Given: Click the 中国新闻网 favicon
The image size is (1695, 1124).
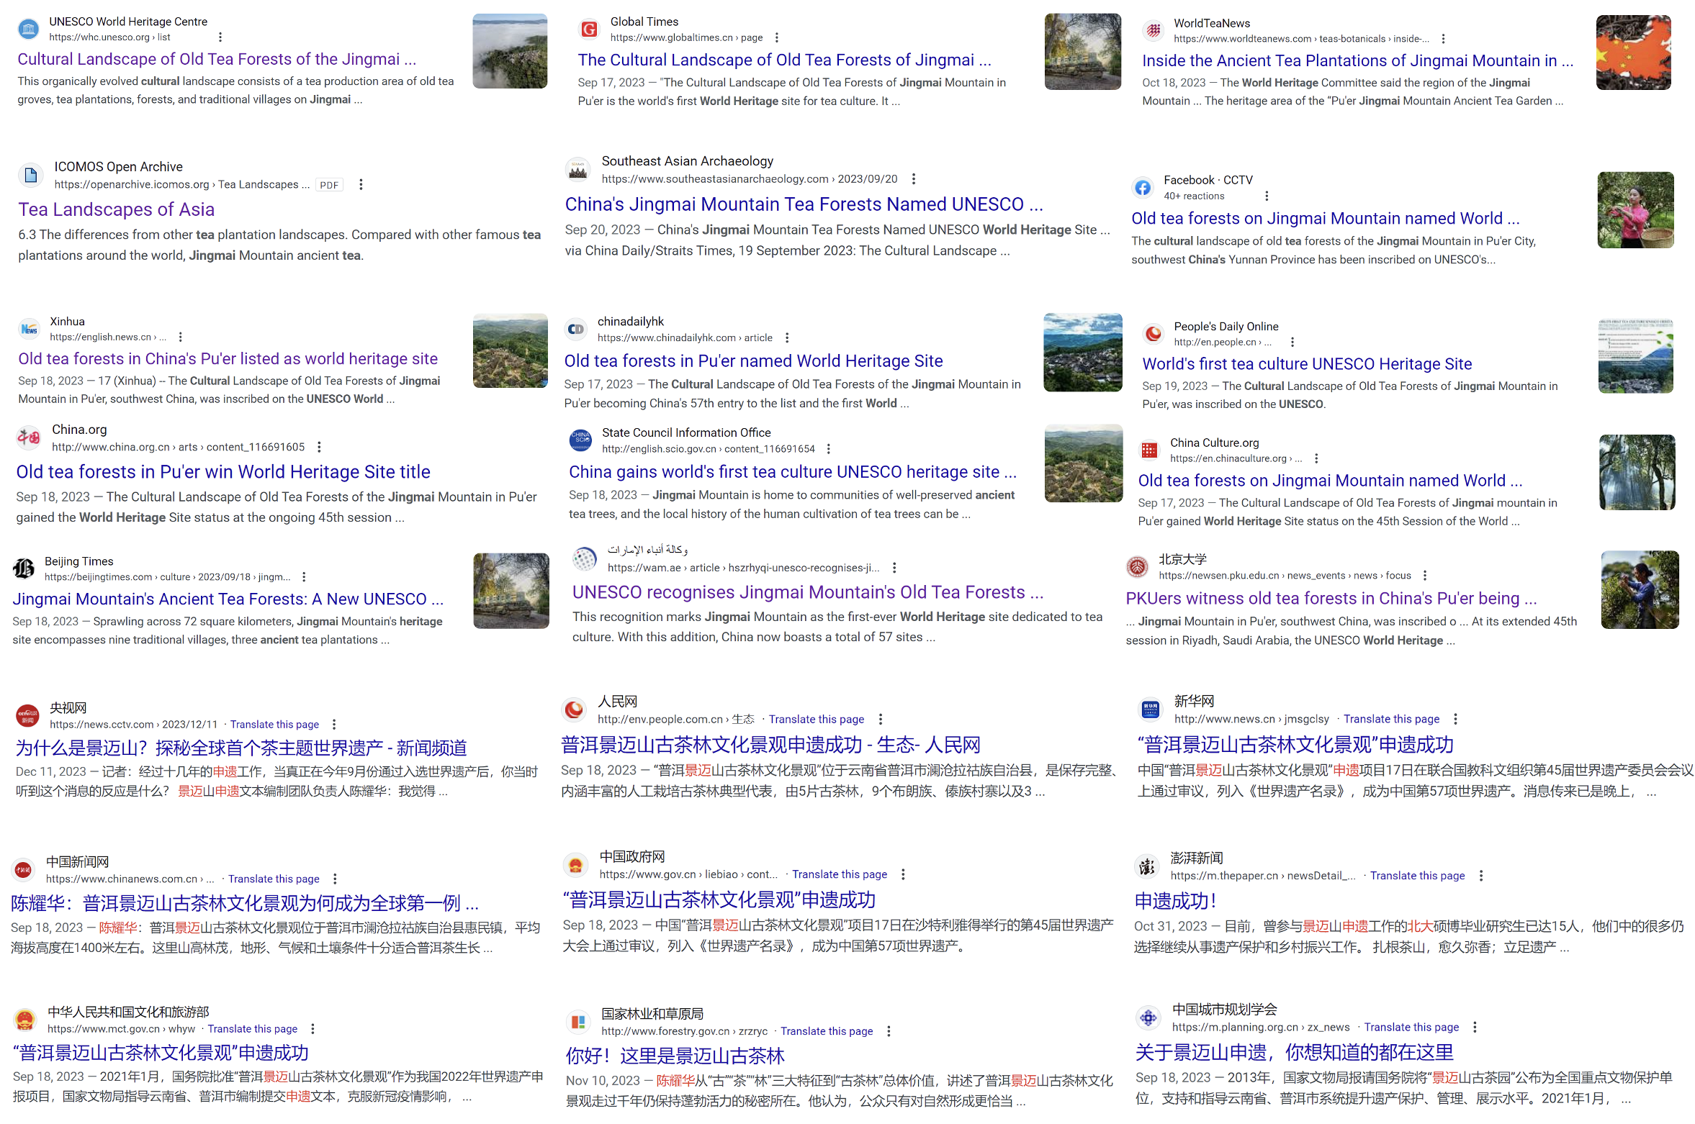Looking at the screenshot, I should click(x=23, y=870).
